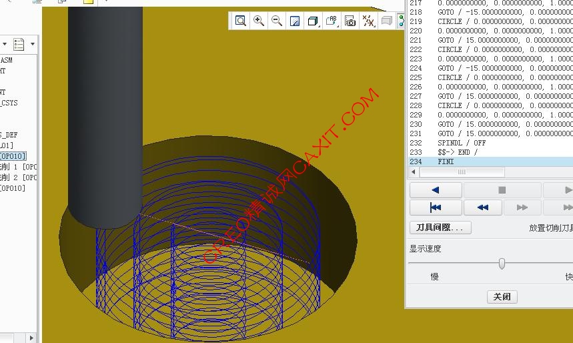The image size is (573, 343).
Task: Open the leftmost model tree dropdown arrow
Action: 5,44
